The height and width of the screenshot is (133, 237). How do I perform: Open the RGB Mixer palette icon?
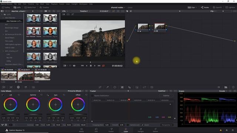[x=26, y=87]
